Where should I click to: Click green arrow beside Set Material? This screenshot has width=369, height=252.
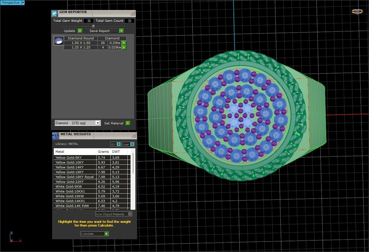(128, 123)
